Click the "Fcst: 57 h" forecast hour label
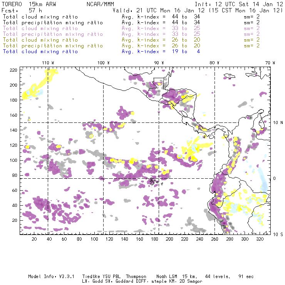The image size is (285, 285). [x=22, y=10]
